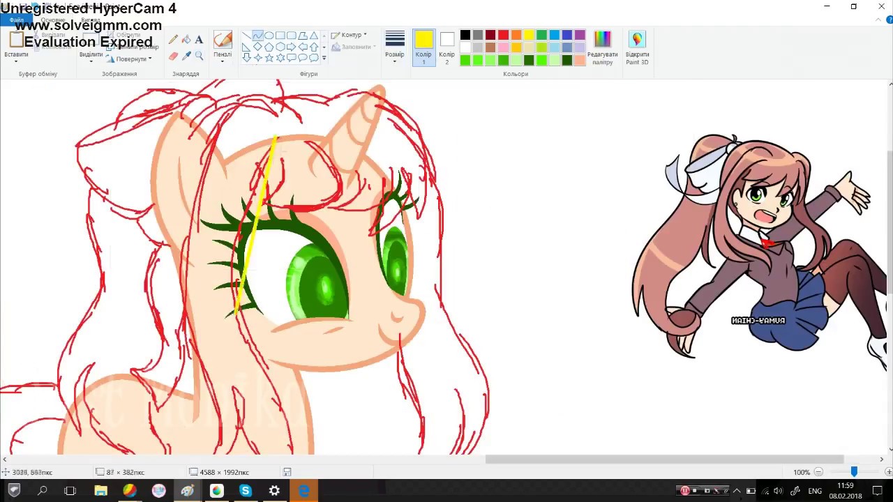The height and width of the screenshot is (502, 893).
Task: Activate Color 2 (Колір 2)
Action: coord(447,47)
